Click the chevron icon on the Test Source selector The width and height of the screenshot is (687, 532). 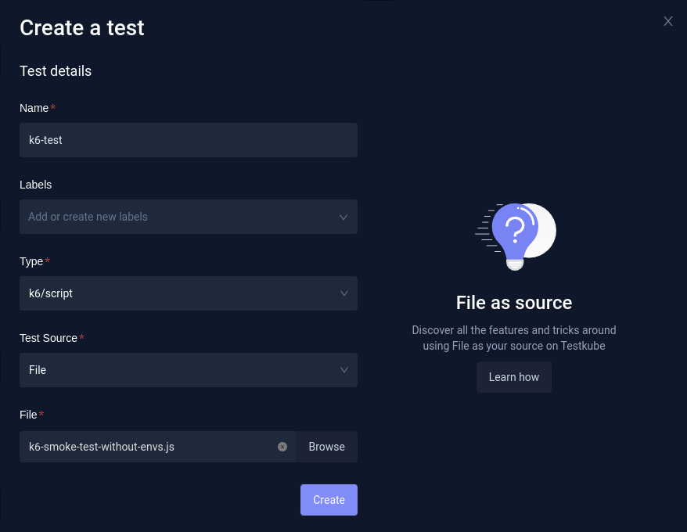click(x=344, y=370)
